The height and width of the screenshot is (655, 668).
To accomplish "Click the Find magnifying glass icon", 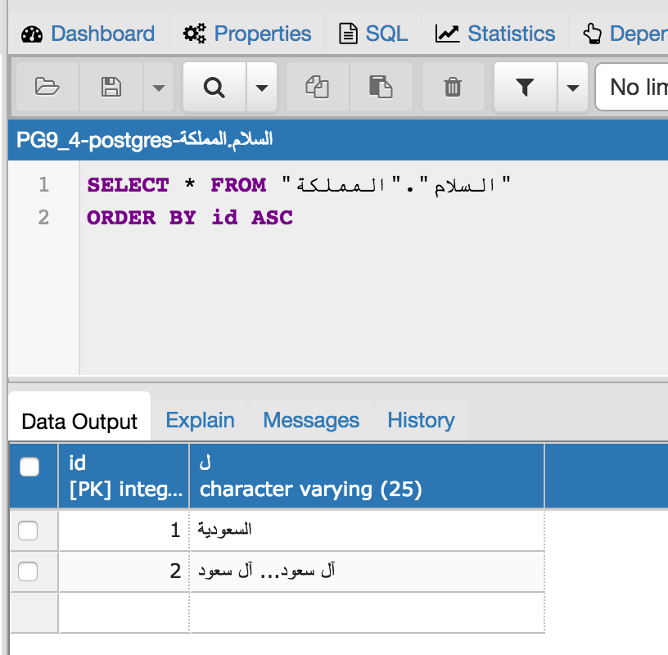I will point(214,87).
